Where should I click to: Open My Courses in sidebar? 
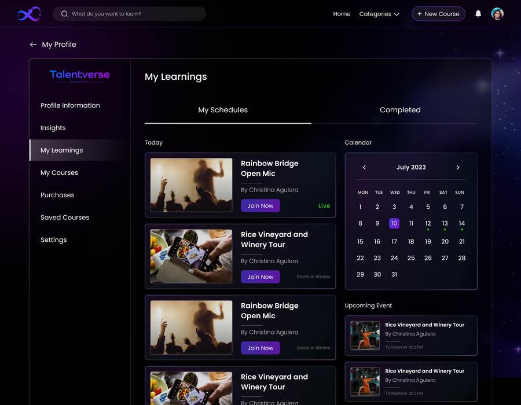point(59,172)
